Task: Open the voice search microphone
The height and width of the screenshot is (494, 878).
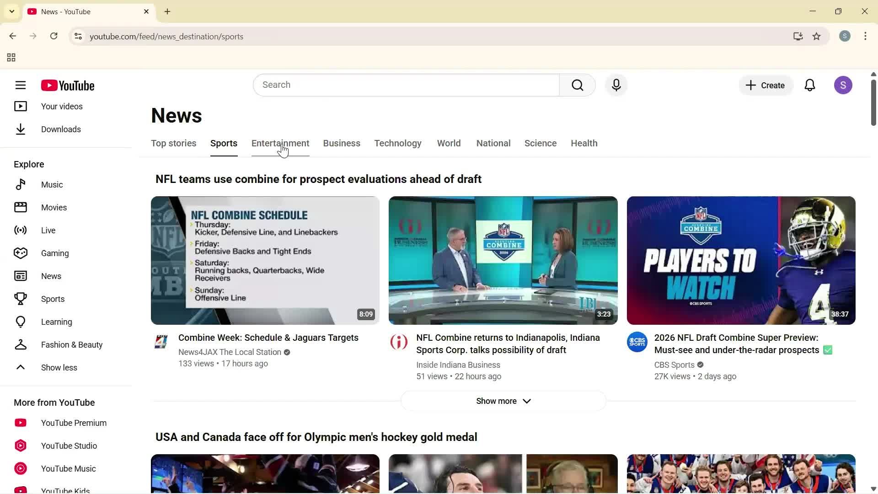Action: click(616, 85)
